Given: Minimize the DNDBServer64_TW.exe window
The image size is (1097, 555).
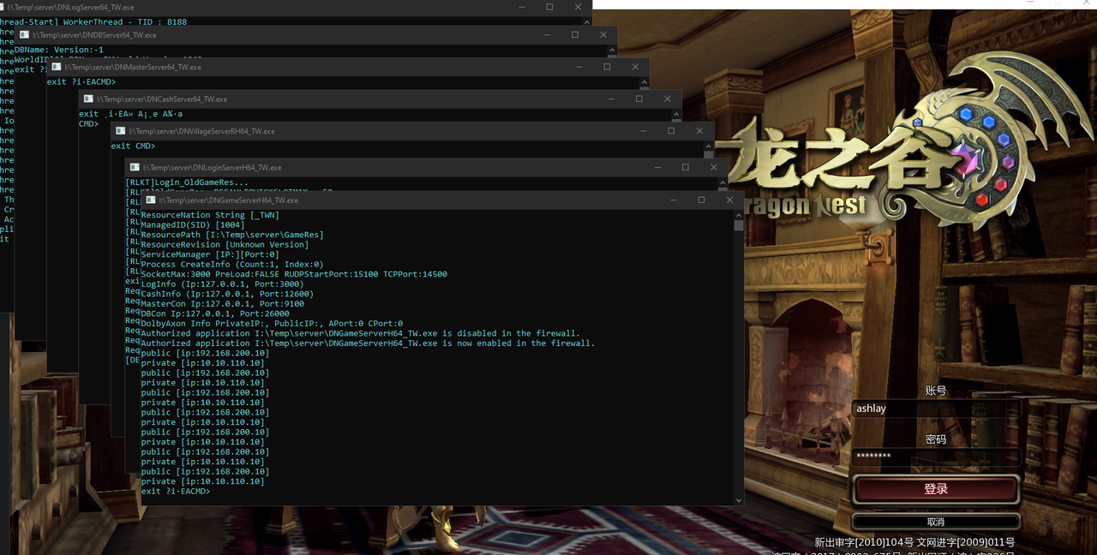Looking at the screenshot, I should pyautogui.click(x=546, y=35).
